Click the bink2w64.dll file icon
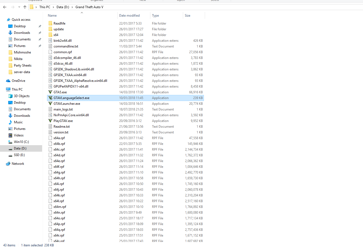The width and height of the screenshot is (363, 248). click(50, 41)
